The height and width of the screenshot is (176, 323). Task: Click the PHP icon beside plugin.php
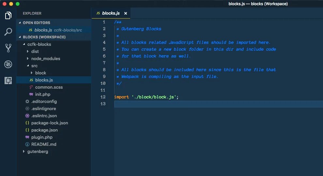point(27,137)
